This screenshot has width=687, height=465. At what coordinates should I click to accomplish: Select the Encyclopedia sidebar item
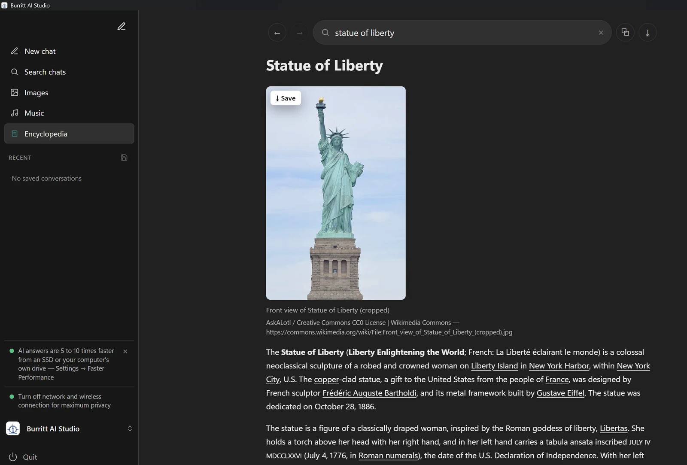click(x=69, y=134)
